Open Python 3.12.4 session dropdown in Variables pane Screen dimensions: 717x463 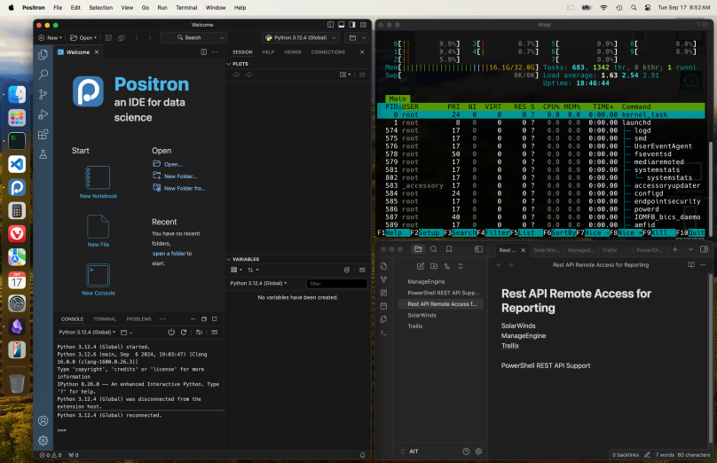click(x=258, y=283)
